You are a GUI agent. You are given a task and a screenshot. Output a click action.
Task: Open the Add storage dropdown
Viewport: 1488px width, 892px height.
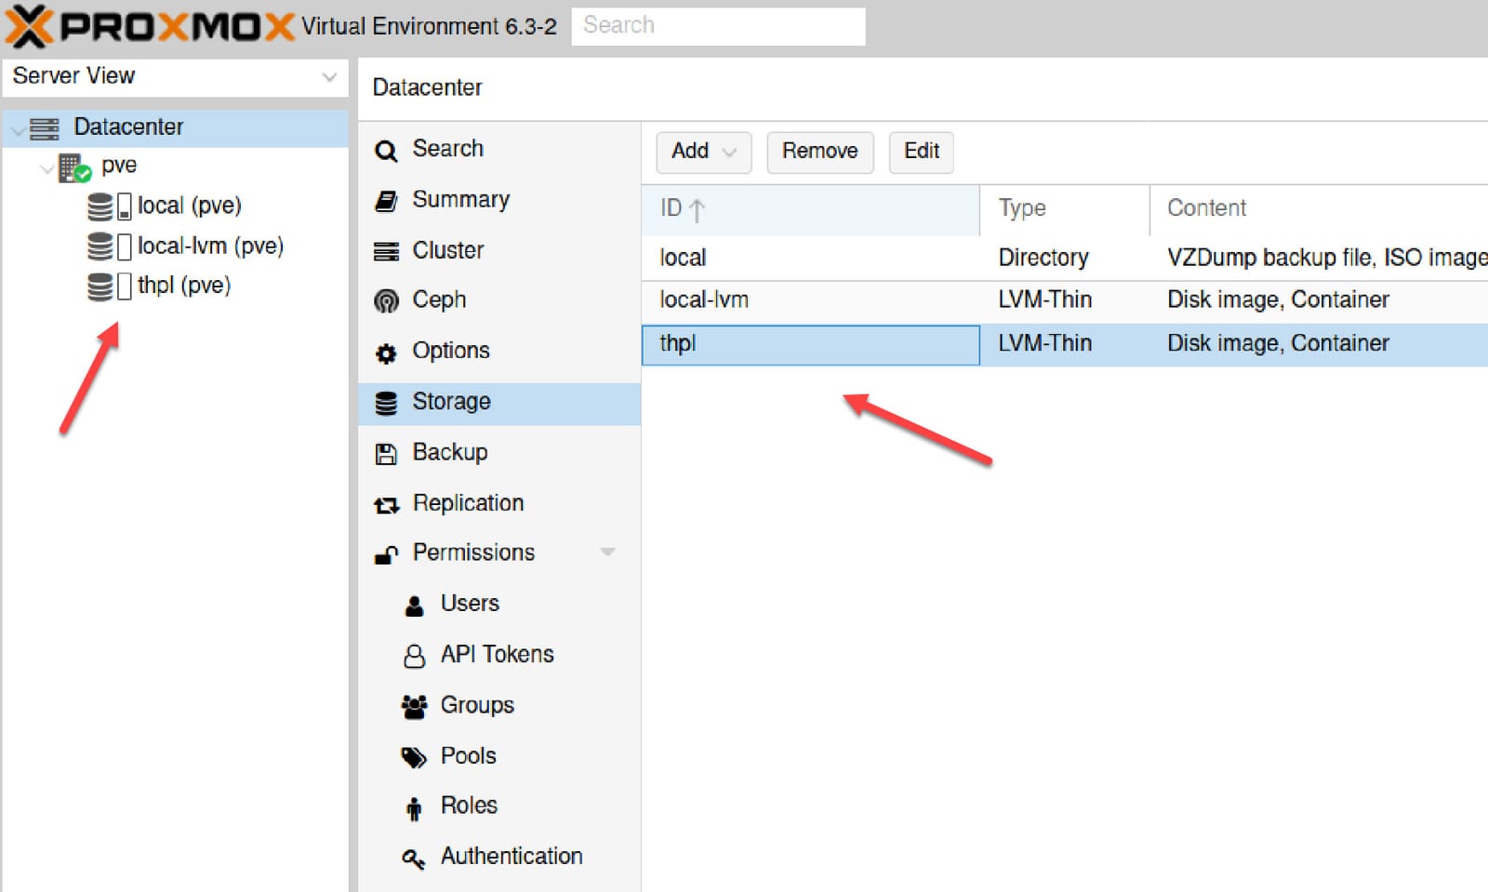(x=703, y=152)
